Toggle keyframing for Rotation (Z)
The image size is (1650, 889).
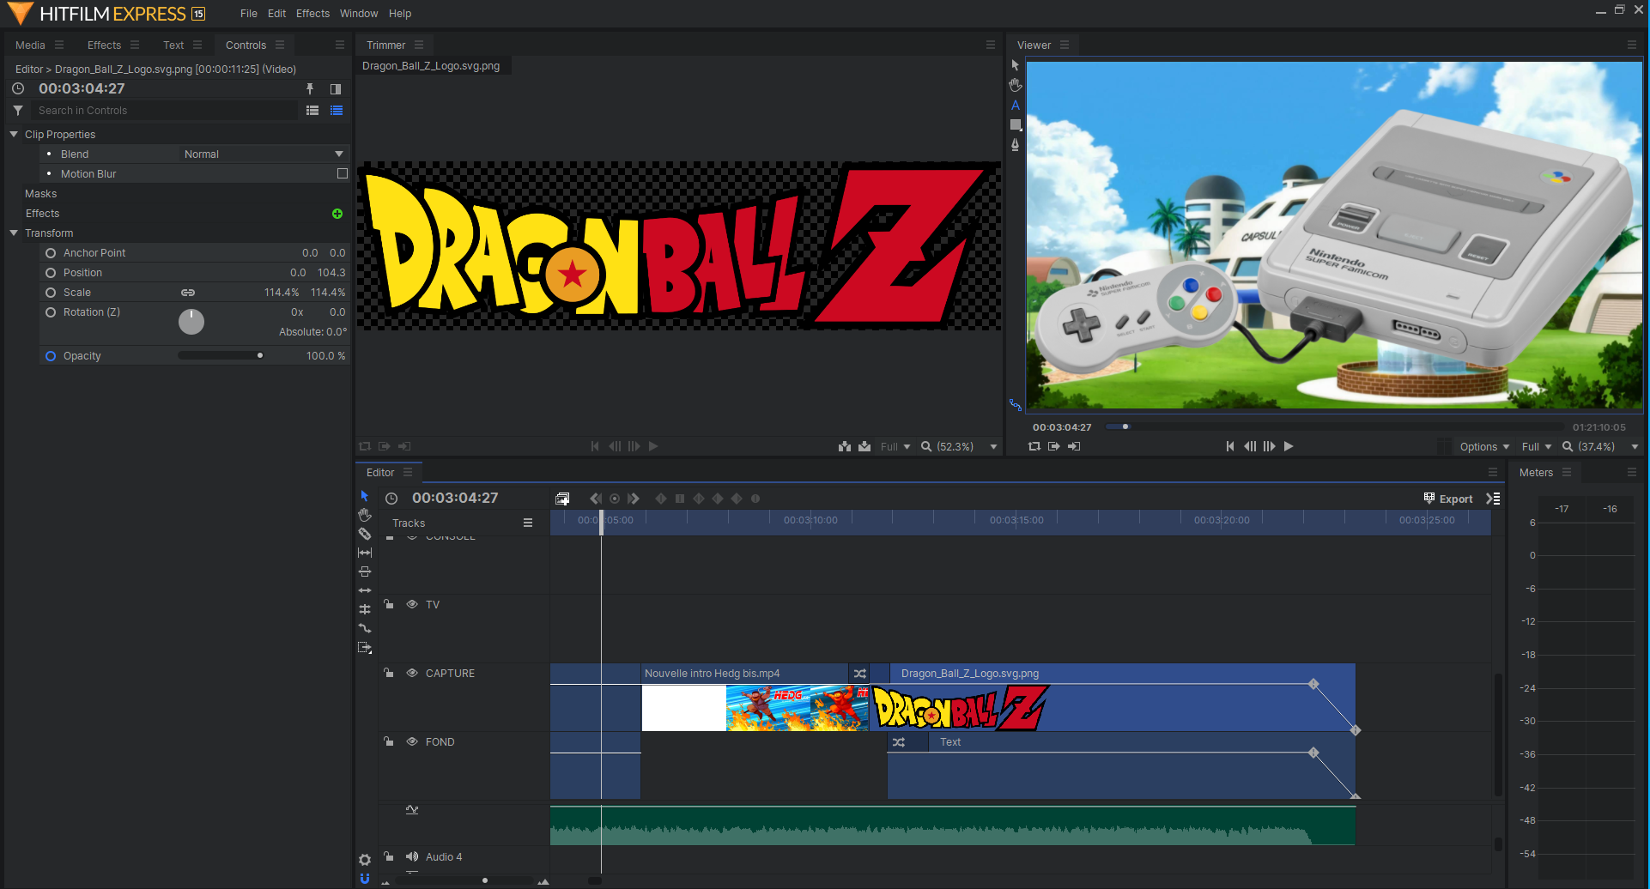click(x=51, y=312)
